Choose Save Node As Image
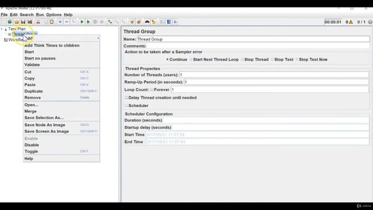373x210 pixels. [61, 125]
